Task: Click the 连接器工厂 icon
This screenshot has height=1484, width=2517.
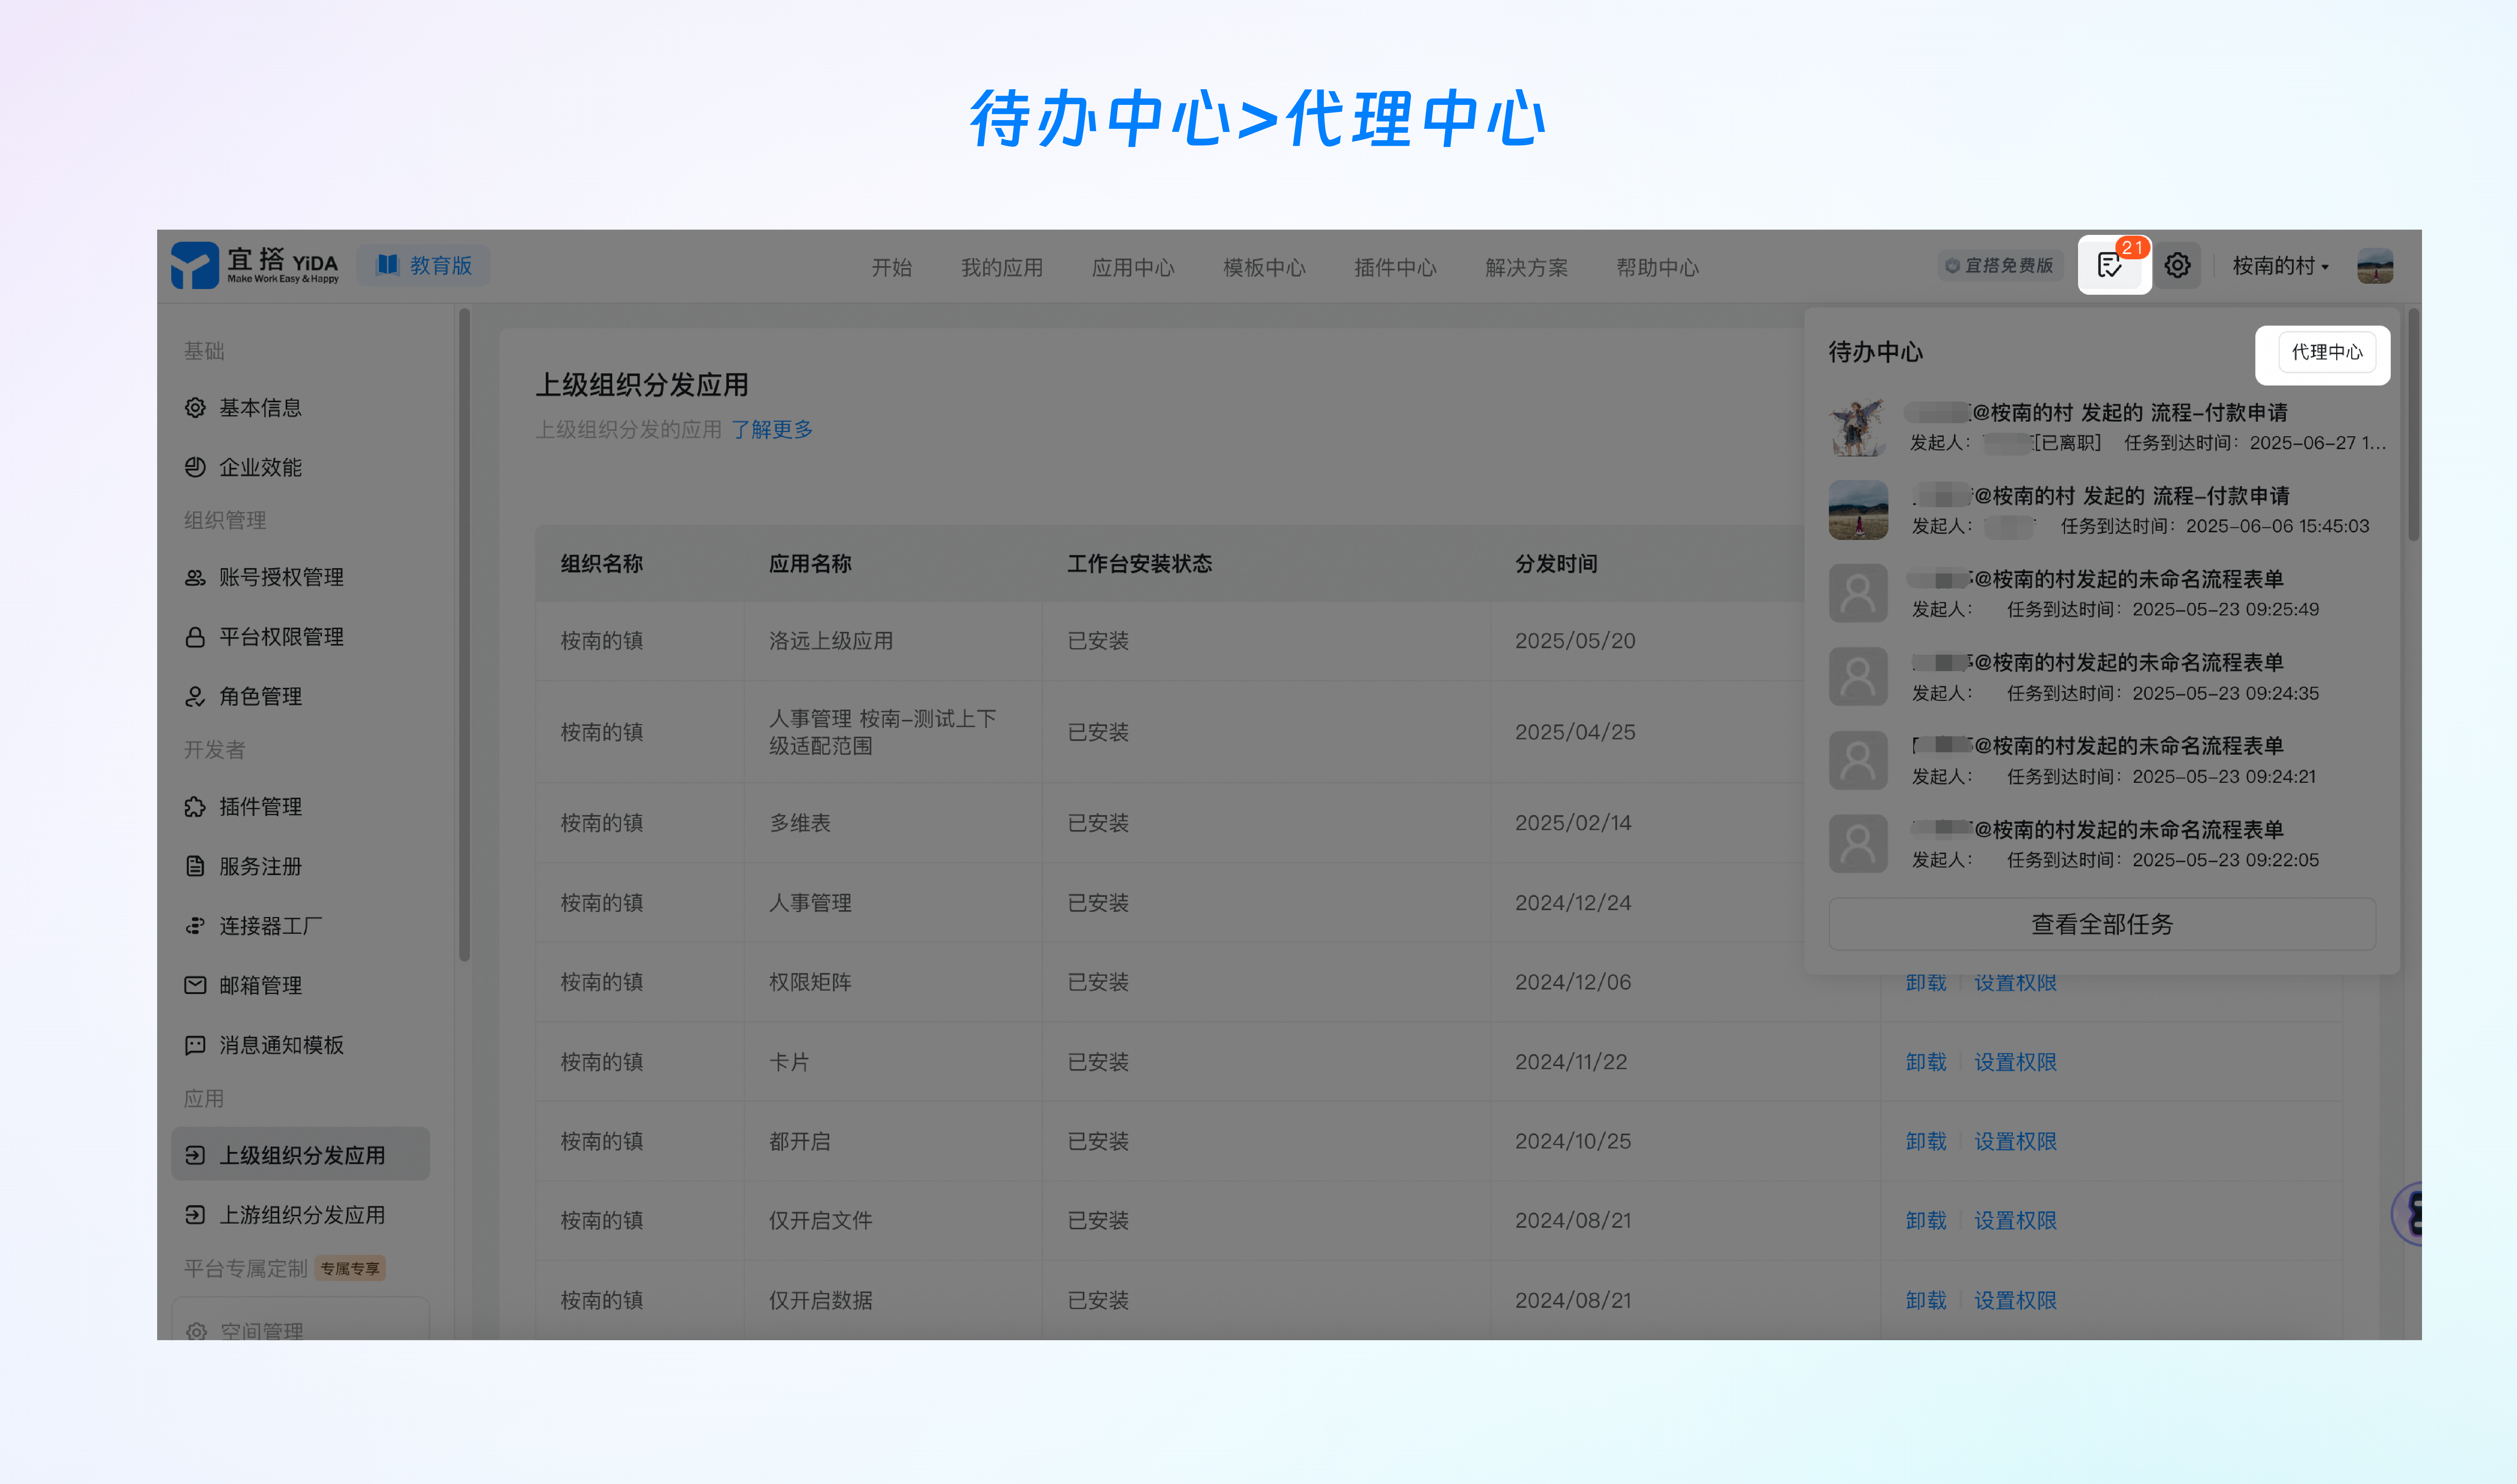Action: (x=195, y=926)
